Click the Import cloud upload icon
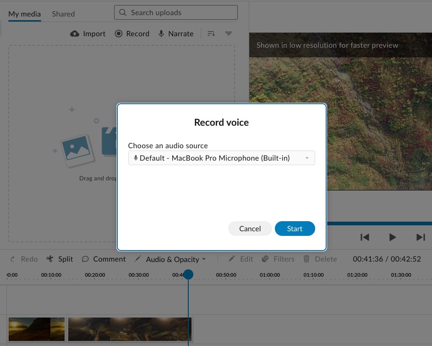 tap(74, 34)
